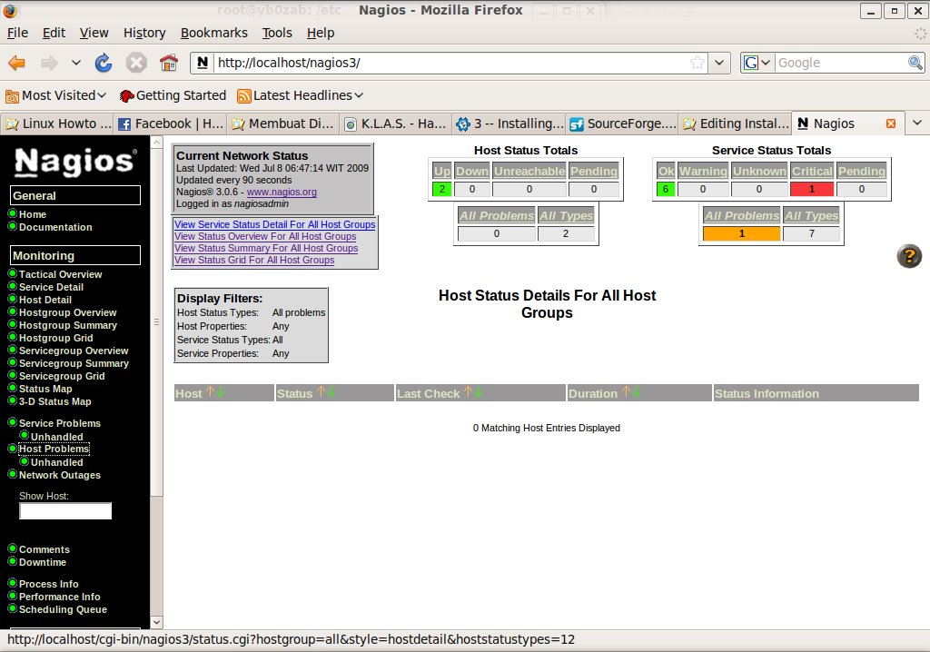This screenshot has height=652, width=930.
Task: Open Tactical Overview in the sidebar
Action: (x=60, y=274)
